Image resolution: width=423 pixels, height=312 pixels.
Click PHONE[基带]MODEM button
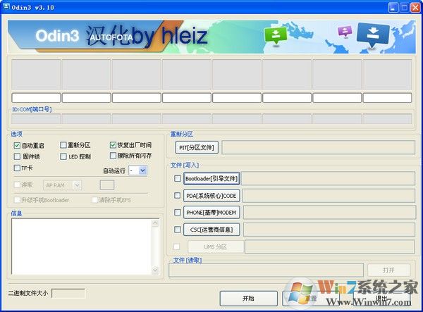tap(211, 213)
